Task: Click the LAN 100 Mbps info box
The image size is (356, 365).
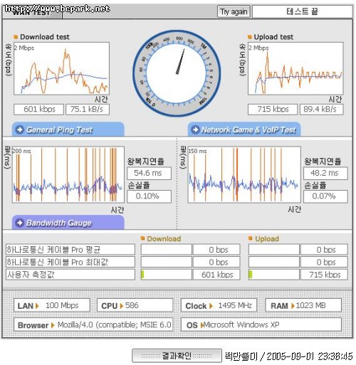Action: point(52,305)
